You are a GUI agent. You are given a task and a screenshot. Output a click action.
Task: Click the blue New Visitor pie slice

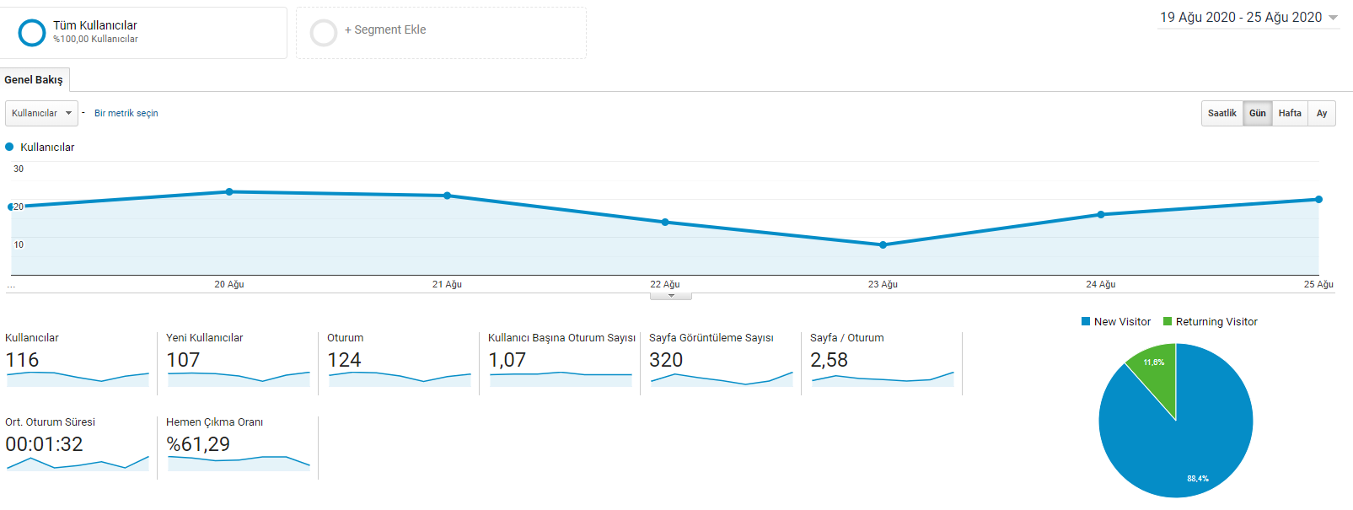[1180, 438]
